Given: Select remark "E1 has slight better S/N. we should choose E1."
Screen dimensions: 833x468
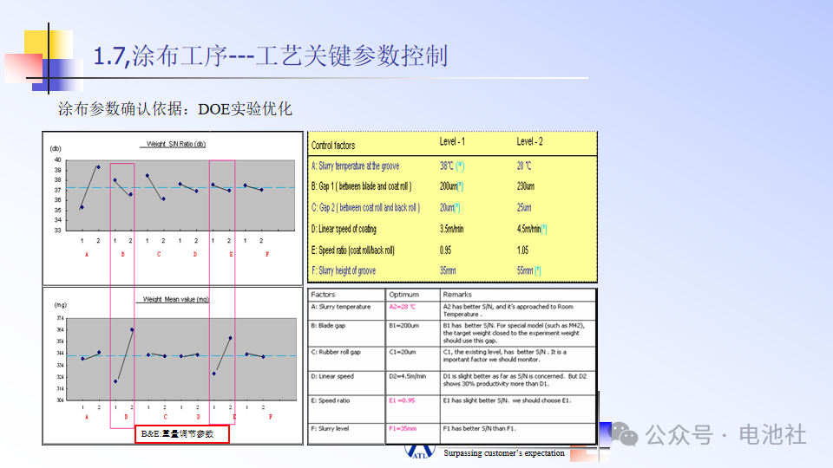Looking at the screenshot, I should click(507, 400).
